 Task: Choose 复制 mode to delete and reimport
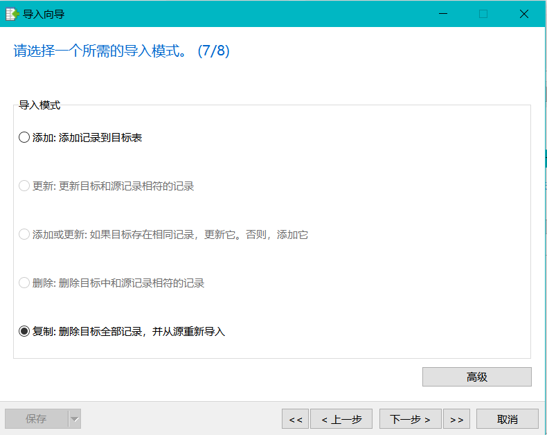pos(24,332)
